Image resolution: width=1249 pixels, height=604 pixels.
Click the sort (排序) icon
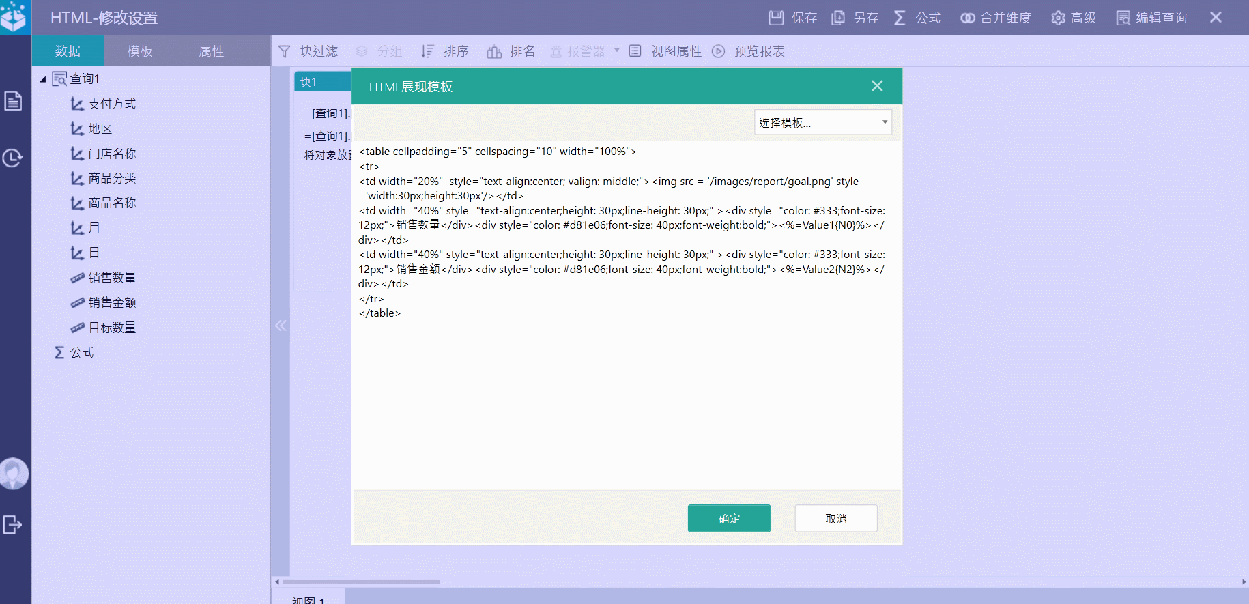click(427, 51)
